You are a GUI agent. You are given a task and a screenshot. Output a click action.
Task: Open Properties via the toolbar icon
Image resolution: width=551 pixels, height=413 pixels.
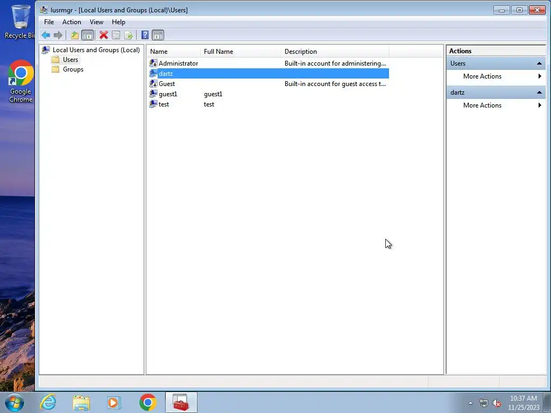point(116,35)
